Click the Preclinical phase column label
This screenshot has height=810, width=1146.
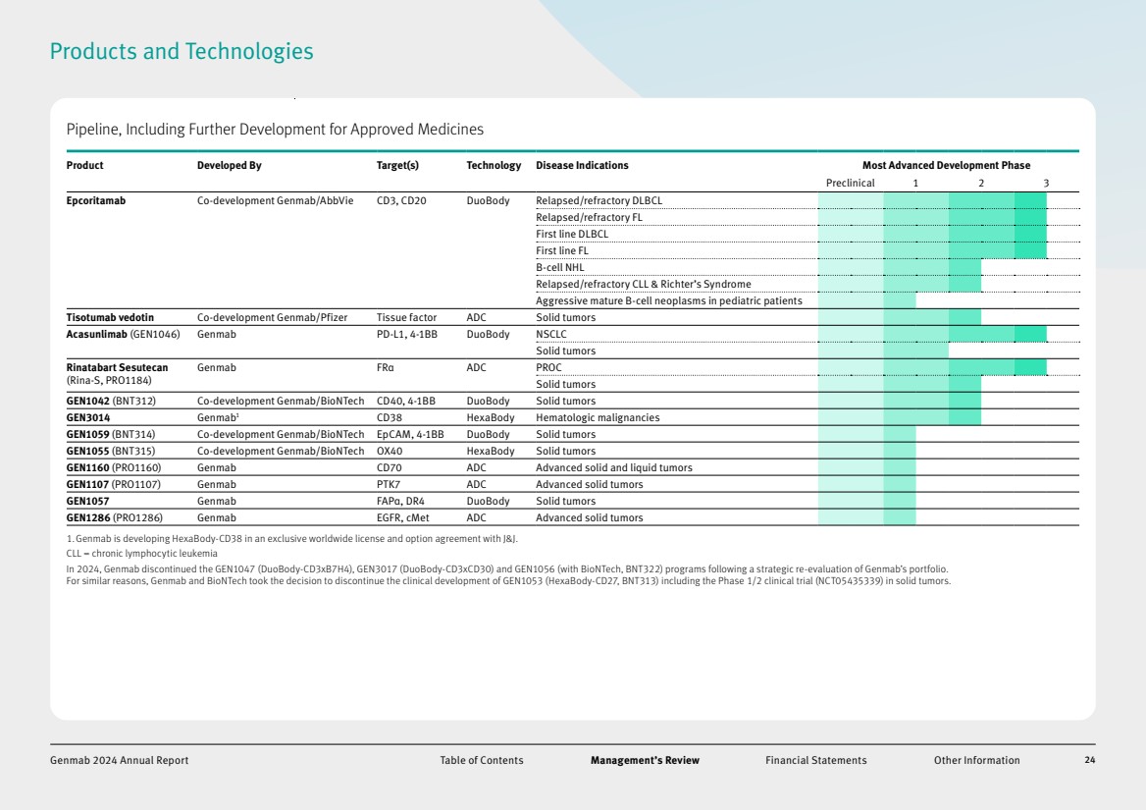click(850, 183)
